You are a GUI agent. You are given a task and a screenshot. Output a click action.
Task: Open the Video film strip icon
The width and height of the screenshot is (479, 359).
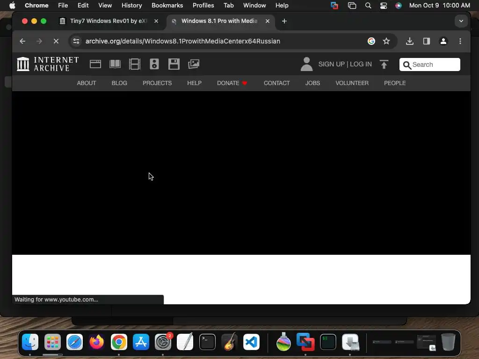point(135,64)
